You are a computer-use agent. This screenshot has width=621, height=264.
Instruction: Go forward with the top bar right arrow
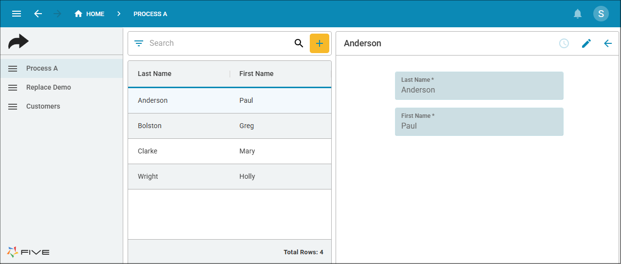57,14
